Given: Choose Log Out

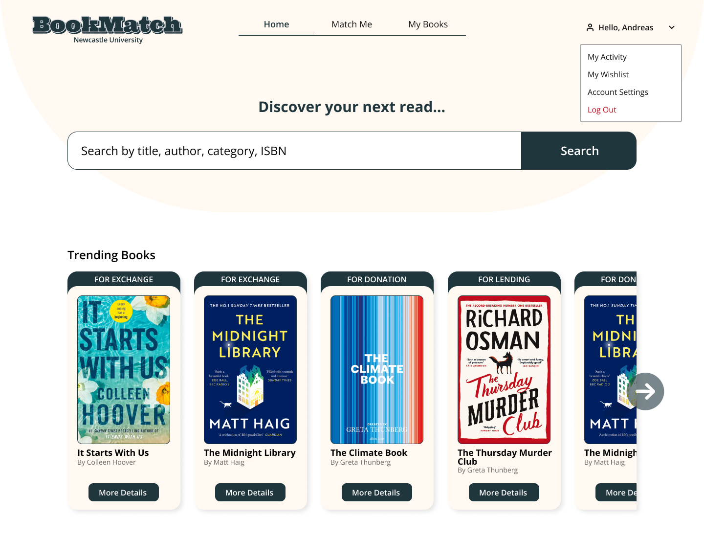Looking at the screenshot, I should 602,110.
